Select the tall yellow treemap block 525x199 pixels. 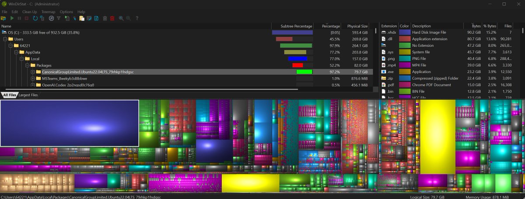pos(437,136)
